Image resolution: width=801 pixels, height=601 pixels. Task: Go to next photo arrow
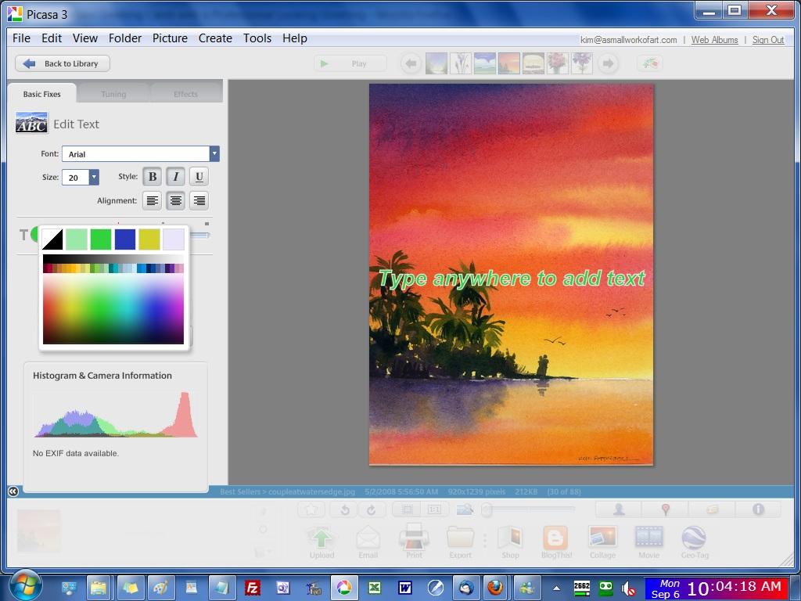coord(608,64)
